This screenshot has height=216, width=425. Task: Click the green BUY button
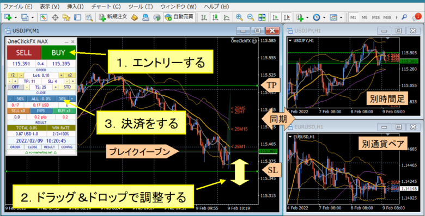[58, 53]
